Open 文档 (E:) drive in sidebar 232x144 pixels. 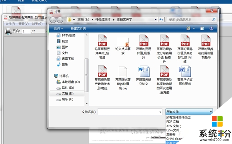click(x=65, y=93)
